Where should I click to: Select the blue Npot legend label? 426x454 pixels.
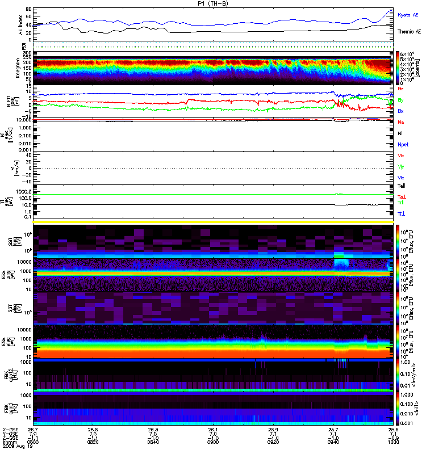click(x=403, y=145)
